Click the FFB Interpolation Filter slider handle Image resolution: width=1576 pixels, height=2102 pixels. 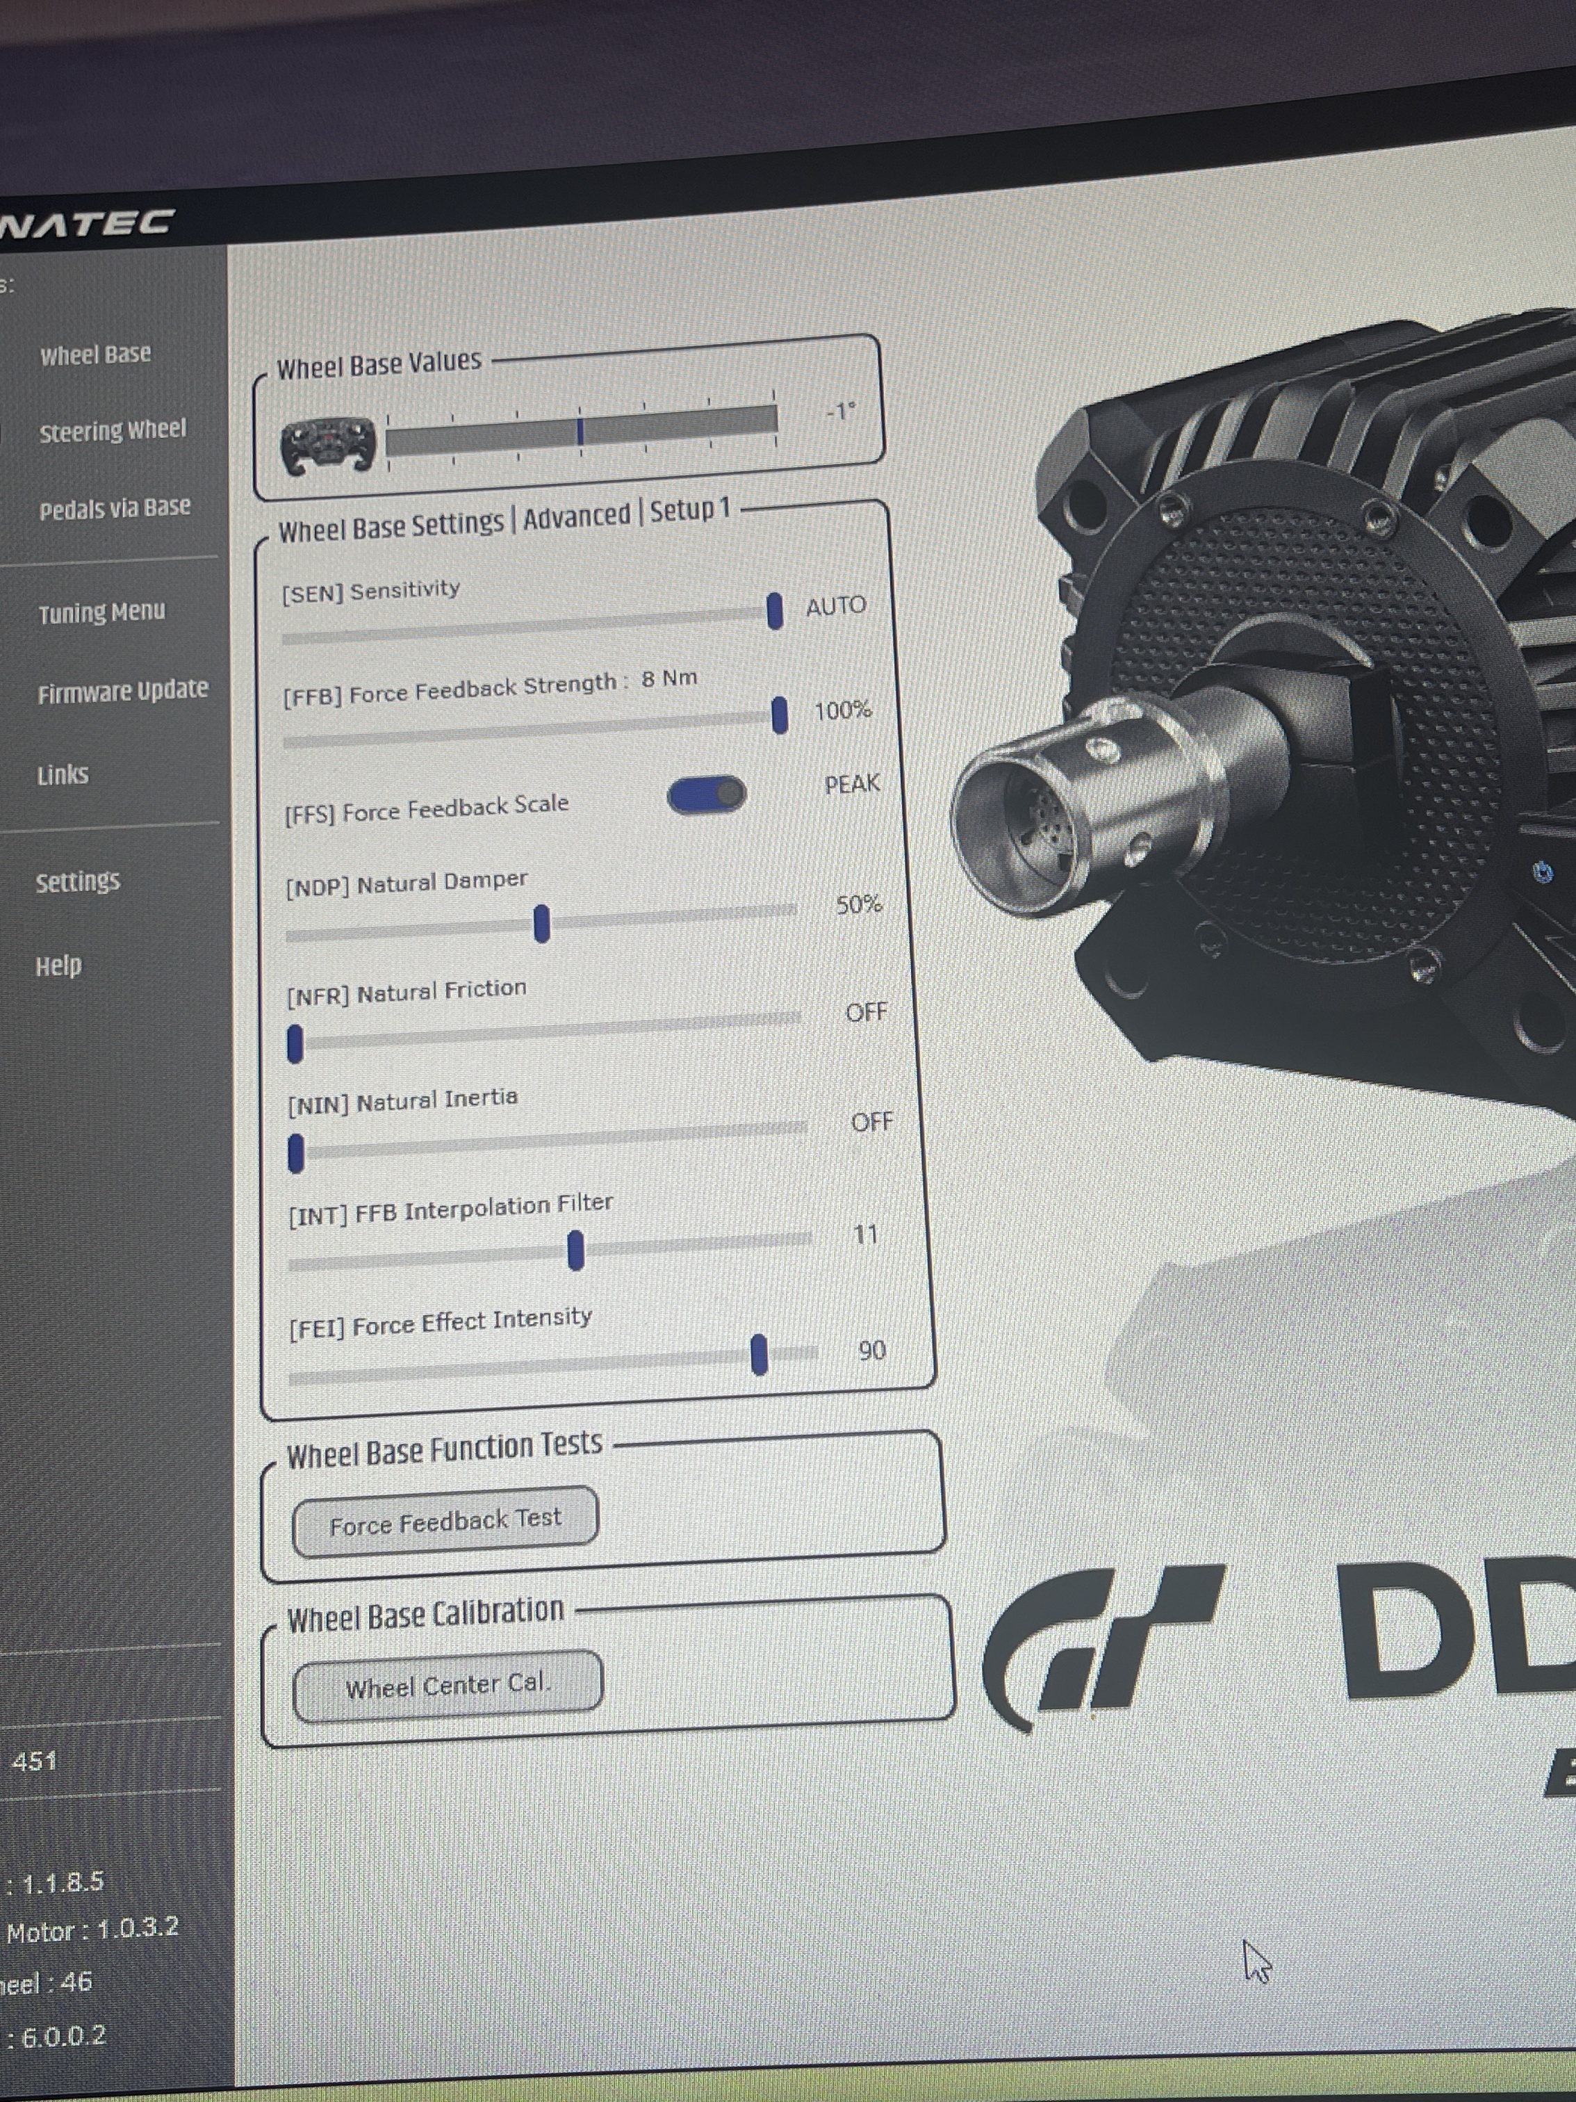pyautogui.click(x=575, y=1250)
